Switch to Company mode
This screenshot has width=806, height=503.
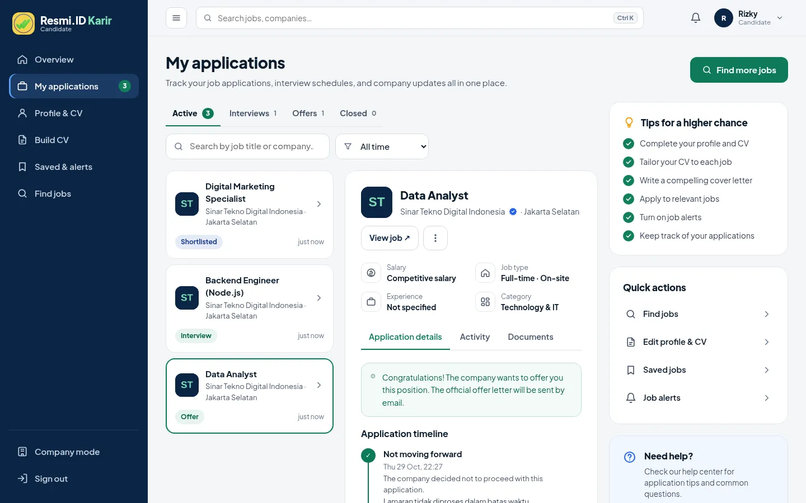(x=74, y=452)
